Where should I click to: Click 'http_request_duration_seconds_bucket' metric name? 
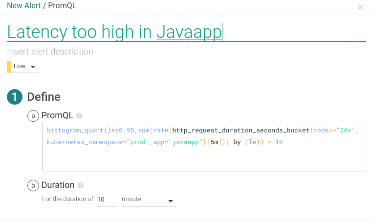pyautogui.click(x=241, y=130)
